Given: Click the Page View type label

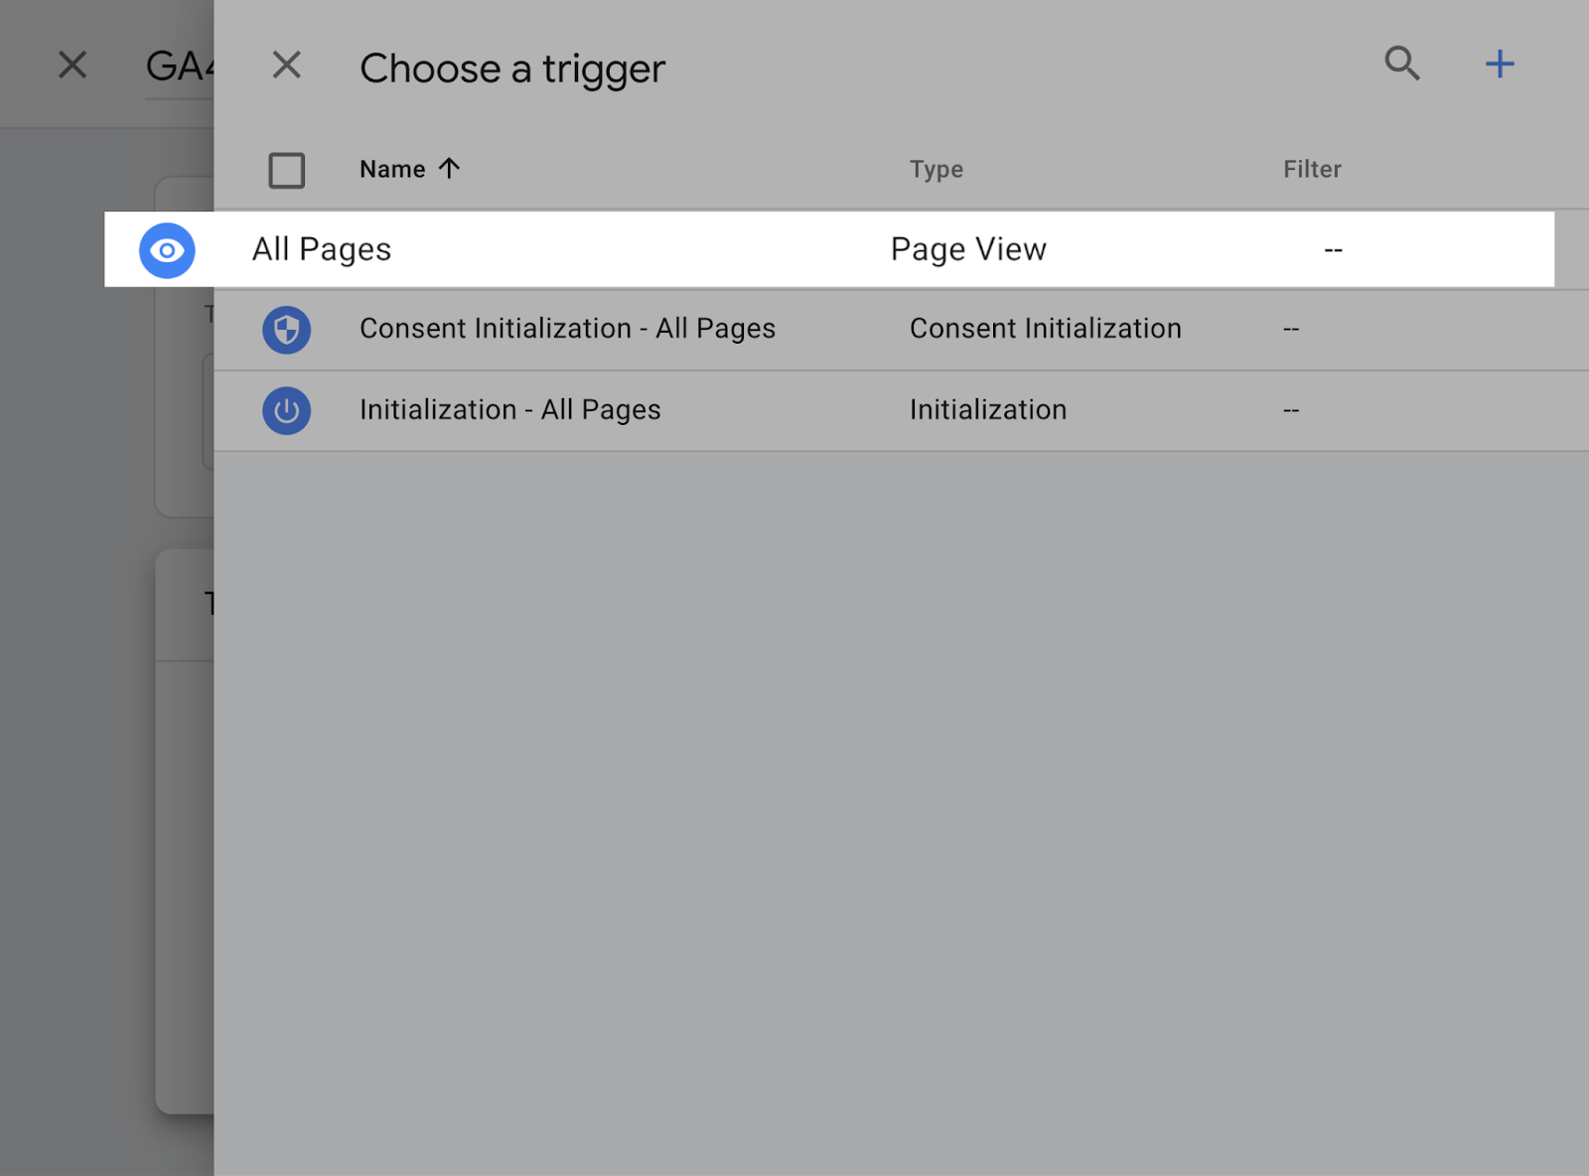Looking at the screenshot, I should point(968,249).
